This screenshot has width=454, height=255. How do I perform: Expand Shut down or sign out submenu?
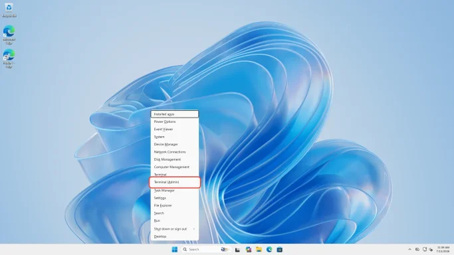175,228
